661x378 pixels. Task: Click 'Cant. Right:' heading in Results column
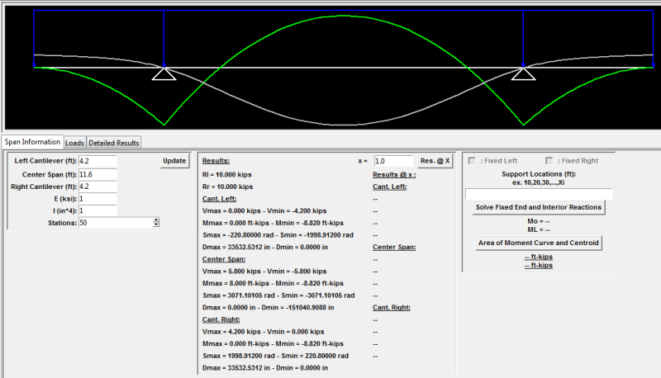[x=221, y=319]
